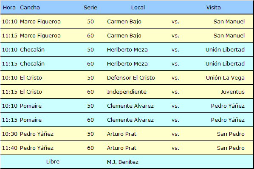Select the Defensor El Cristo team cell

(131, 77)
